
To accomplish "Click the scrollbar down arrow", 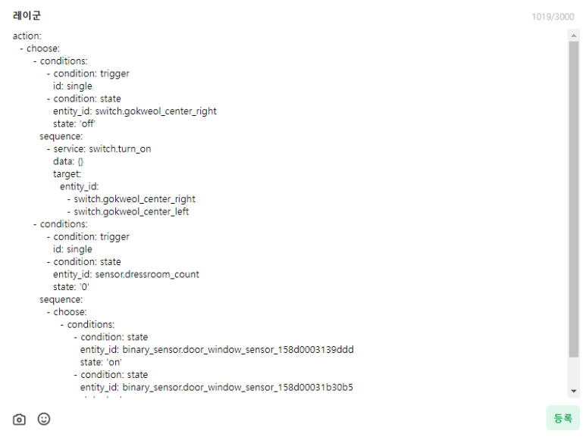I will [x=574, y=391].
